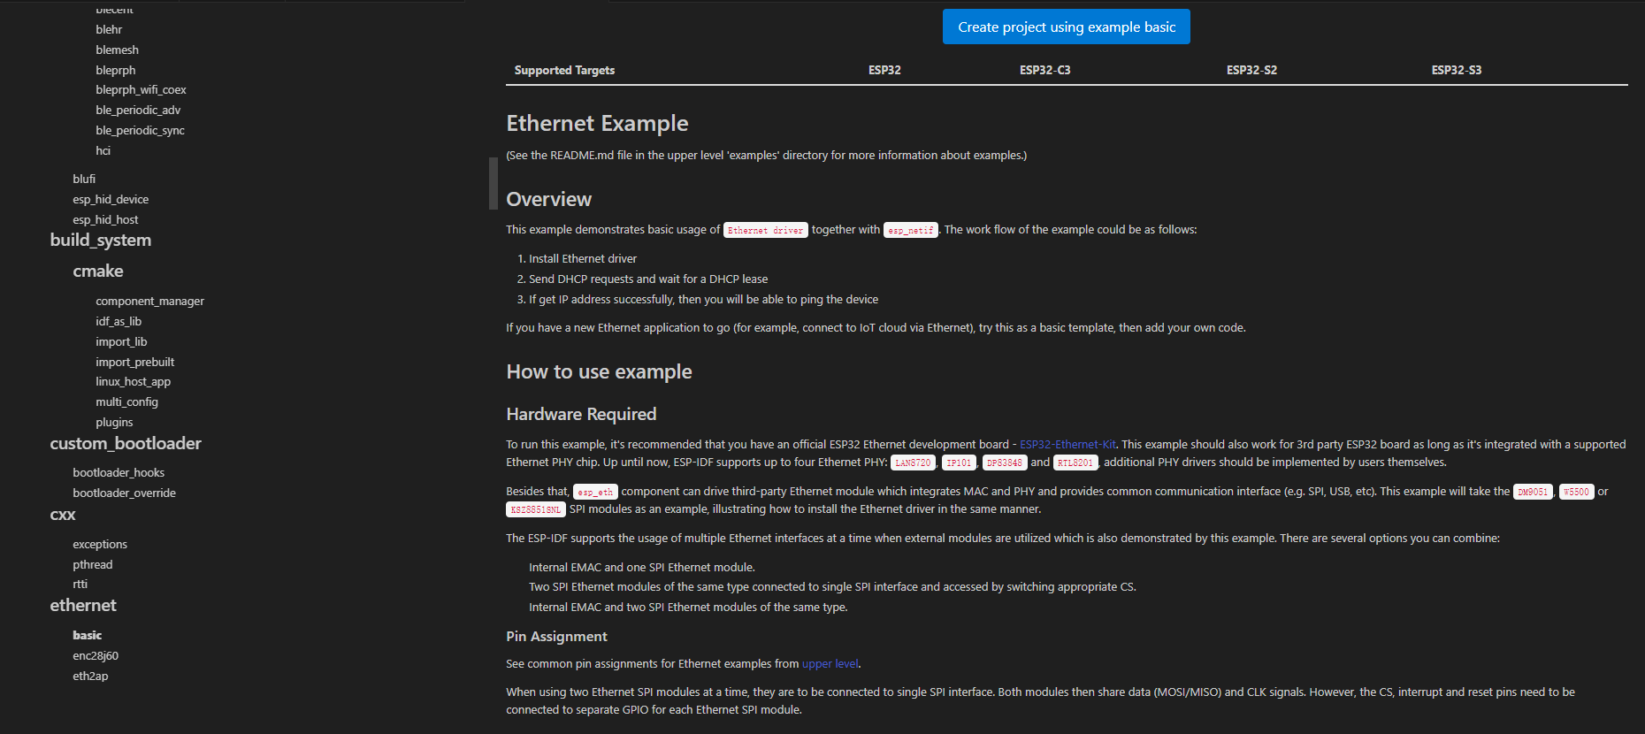
Task: Click Pin Assignment heading
Action: pyautogui.click(x=556, y=637)
